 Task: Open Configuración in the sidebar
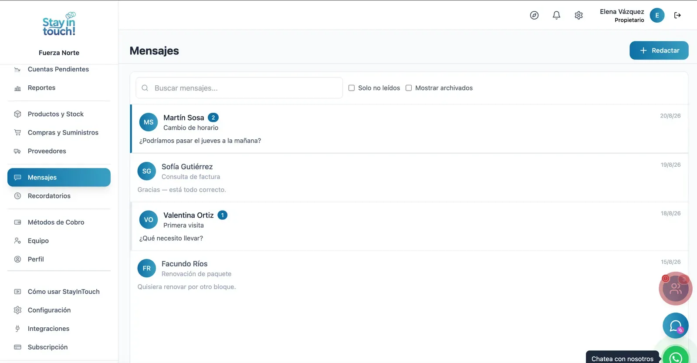point(59,310)
